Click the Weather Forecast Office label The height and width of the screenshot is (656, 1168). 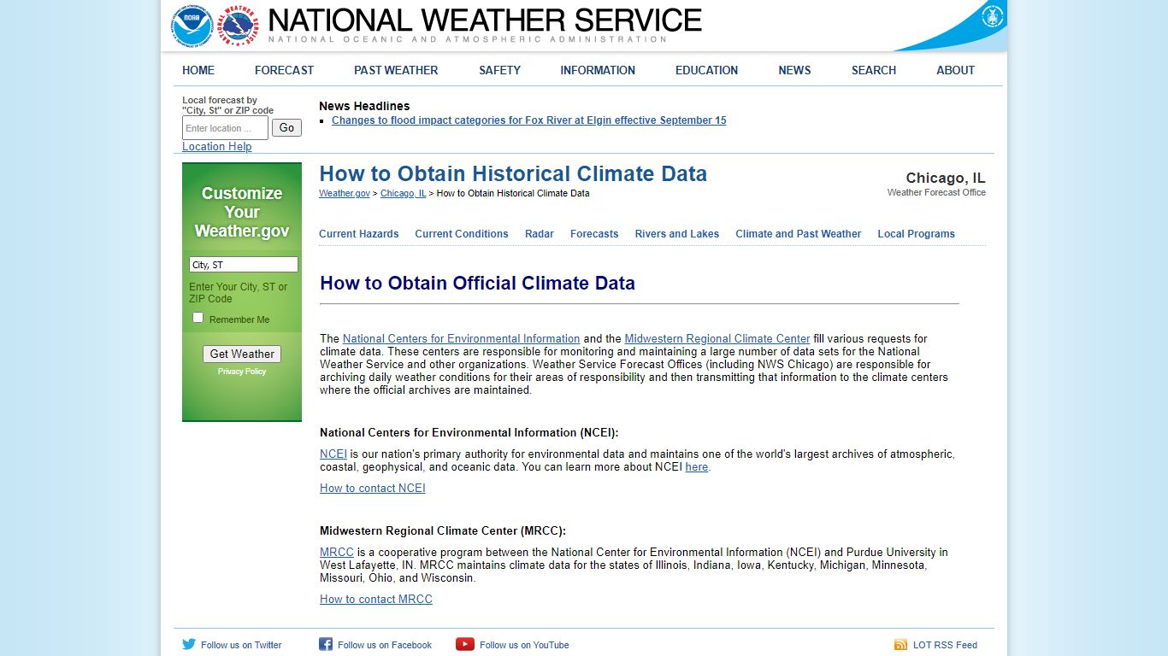(936, 193)
